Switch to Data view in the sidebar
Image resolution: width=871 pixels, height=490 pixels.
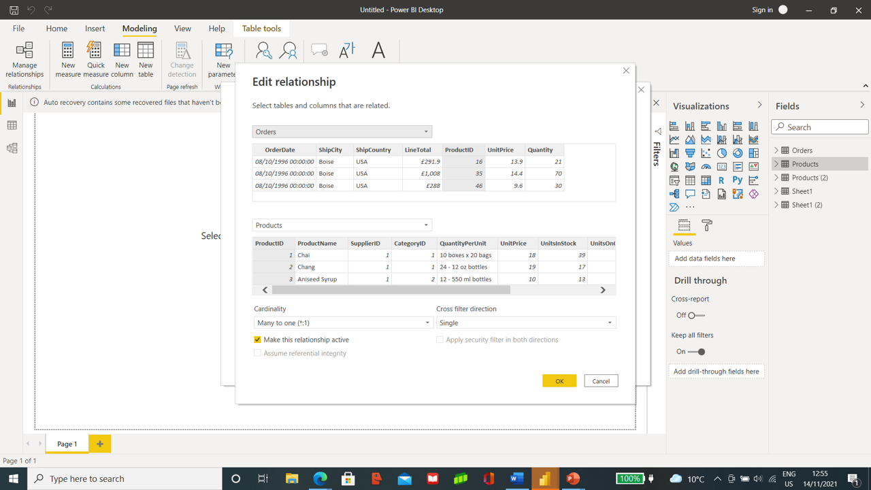pyautogui.click(x=12, y=125)
